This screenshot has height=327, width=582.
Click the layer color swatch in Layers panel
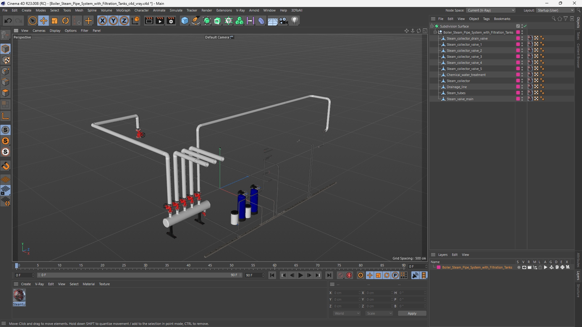[438, 267]
